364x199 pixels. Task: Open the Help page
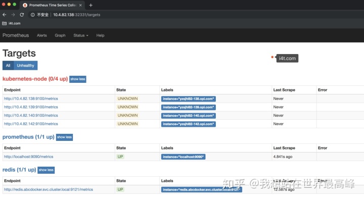click(x=100, y=35)
